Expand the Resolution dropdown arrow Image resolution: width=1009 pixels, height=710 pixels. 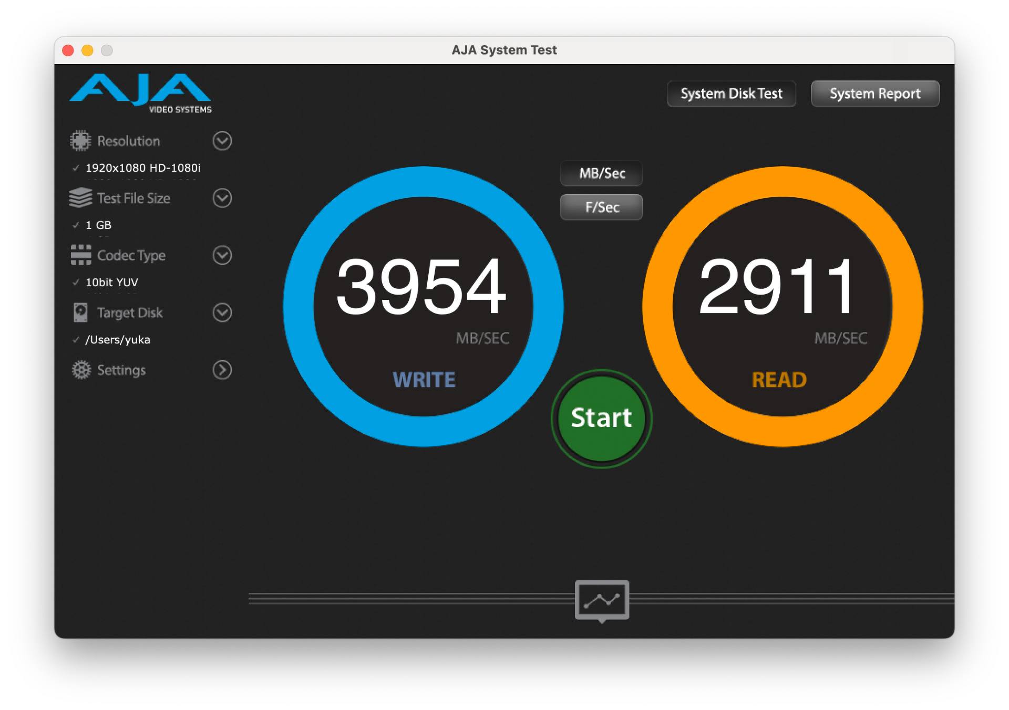tap(222, 141)
